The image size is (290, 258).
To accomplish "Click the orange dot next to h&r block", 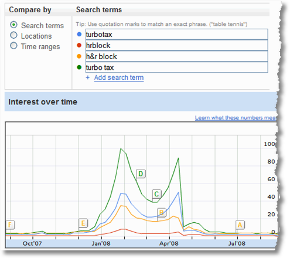I will [x=79, y=56].
